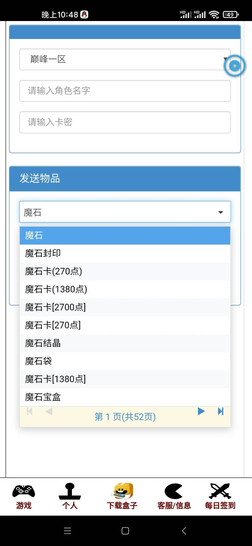Pick 魔石卡[2700点] from dropdown
The image size is (252, 546).
click(x=125, y=307)
